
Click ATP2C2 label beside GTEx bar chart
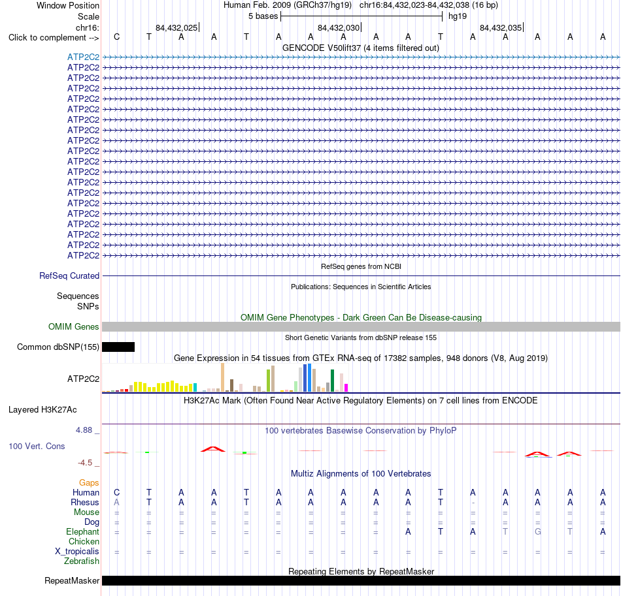click(x=83, y=379)
